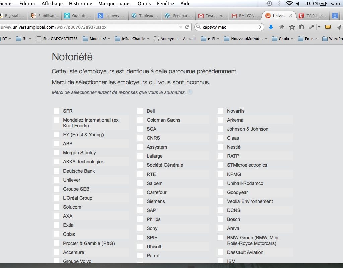Expand the Modeles? bookmarks folder
Screen dimensions: 343x268
click(96, 39)
